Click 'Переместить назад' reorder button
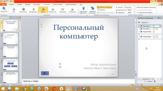This screenshot has height=91, width=163. point(144,10)
